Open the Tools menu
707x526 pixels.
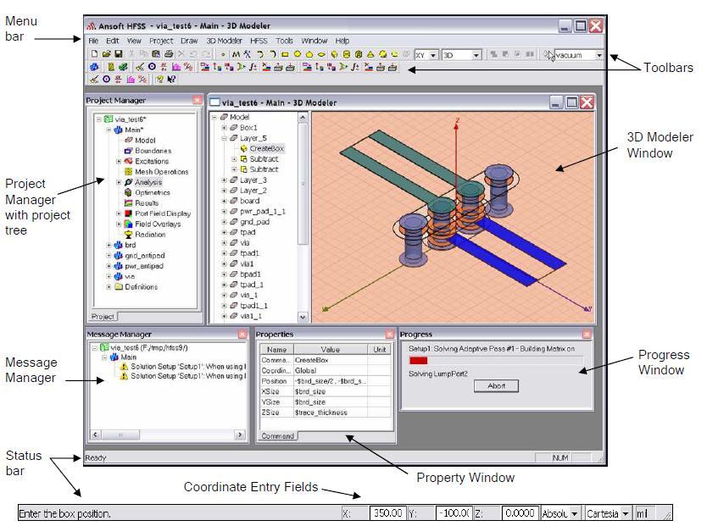285,41
